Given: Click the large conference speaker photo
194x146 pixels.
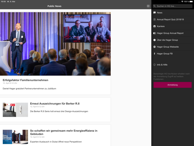Looking at the screenshot, I should [x=55, y=44].
